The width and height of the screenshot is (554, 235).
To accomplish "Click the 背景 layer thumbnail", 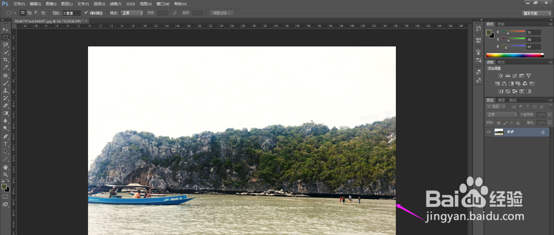I will pyautogui.click(x=499, y=132).
